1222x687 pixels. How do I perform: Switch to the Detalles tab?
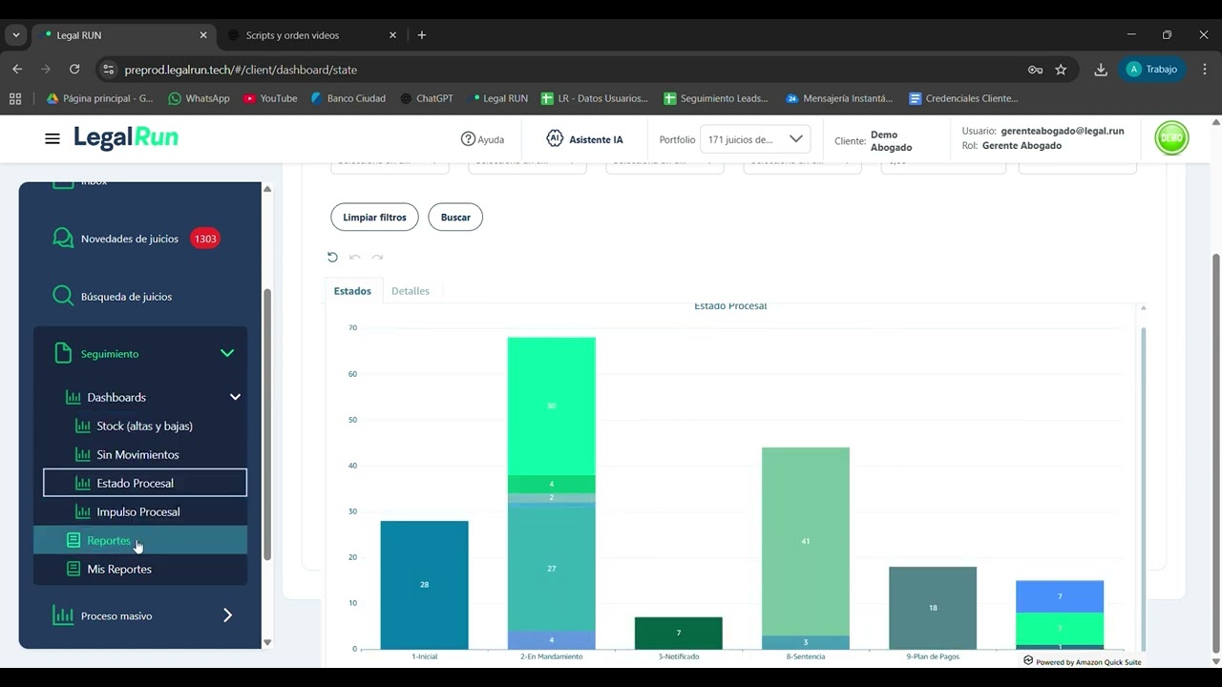(411, 291)
